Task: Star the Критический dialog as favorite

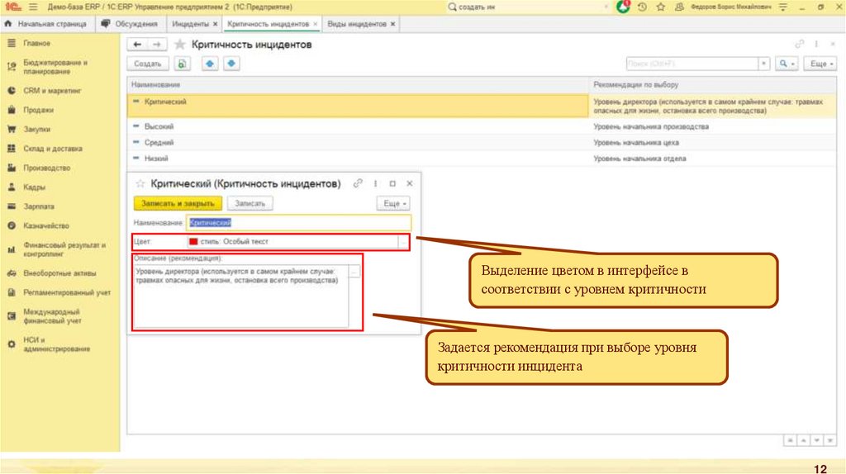Action: 140,184
